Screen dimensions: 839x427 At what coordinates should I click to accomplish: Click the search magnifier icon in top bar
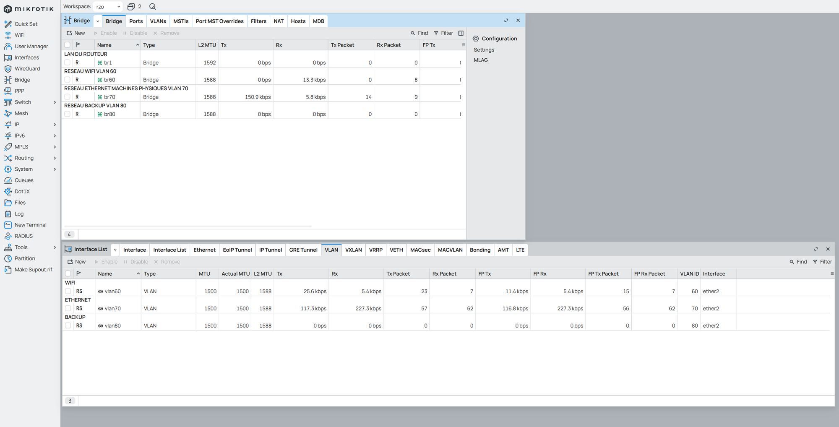[x=153, y=7]
